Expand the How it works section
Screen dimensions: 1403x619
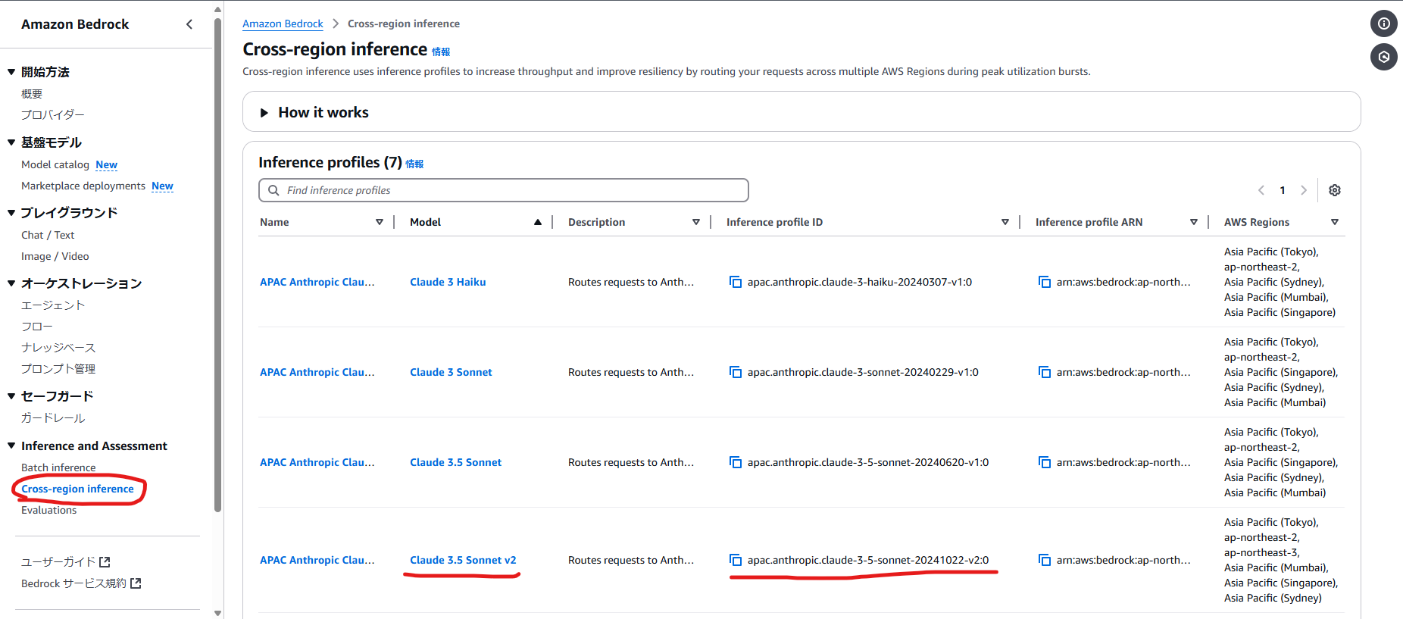pos(264,112)
